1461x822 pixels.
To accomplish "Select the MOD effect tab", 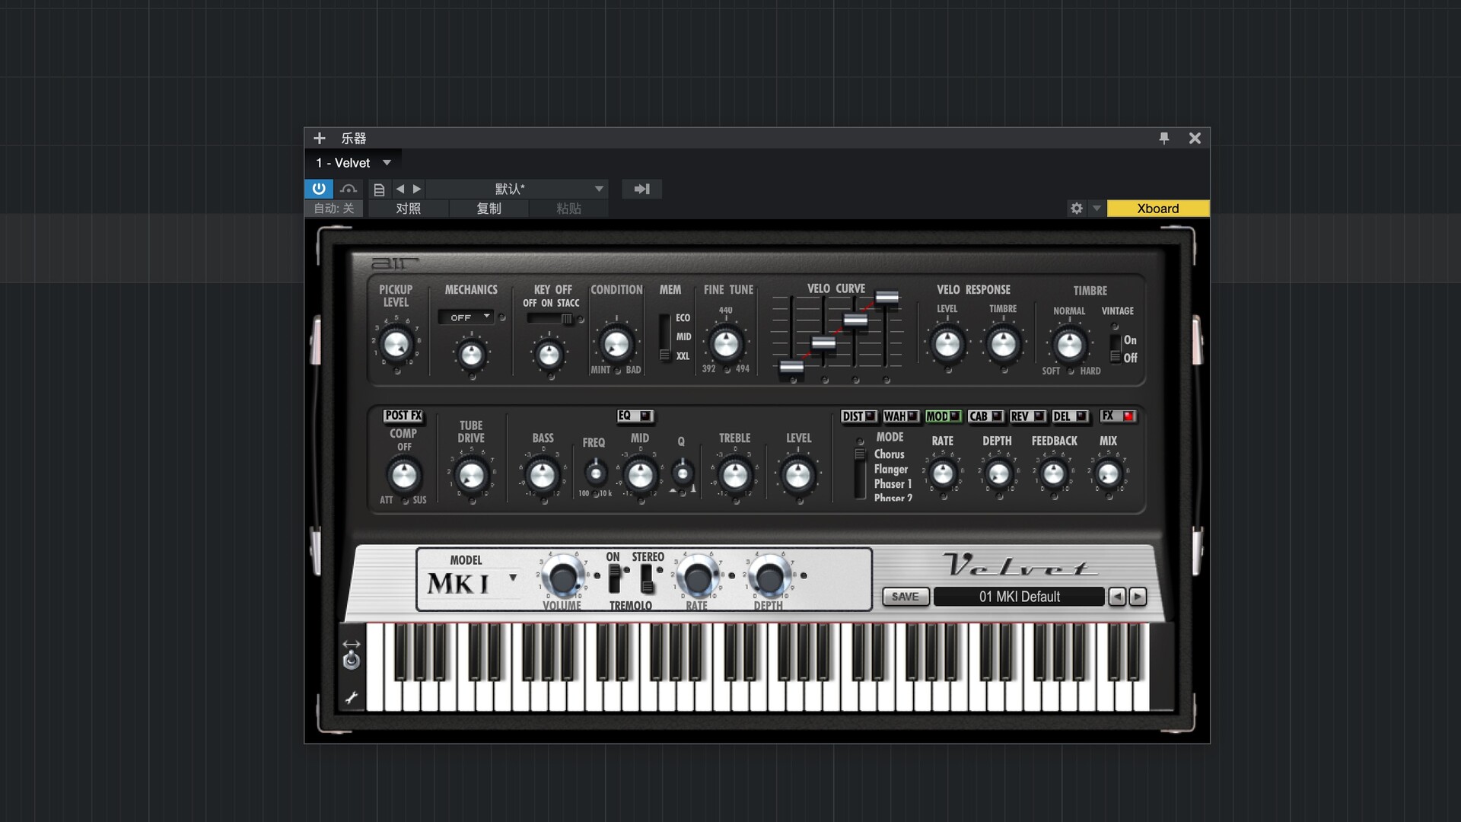I will click(x=937, y=416).
